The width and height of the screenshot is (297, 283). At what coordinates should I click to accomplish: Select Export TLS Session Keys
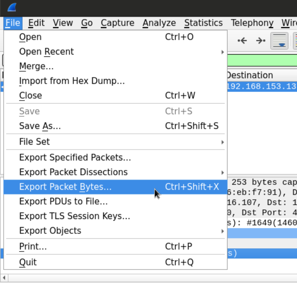[74, 216]
